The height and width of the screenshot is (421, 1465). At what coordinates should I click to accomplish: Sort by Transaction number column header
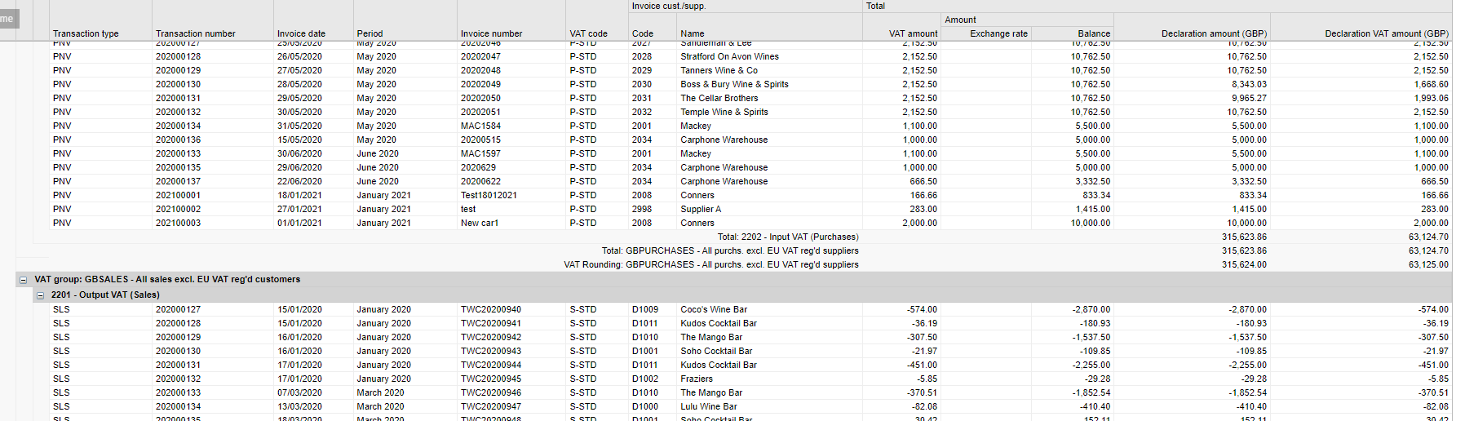tap(196, 33)
